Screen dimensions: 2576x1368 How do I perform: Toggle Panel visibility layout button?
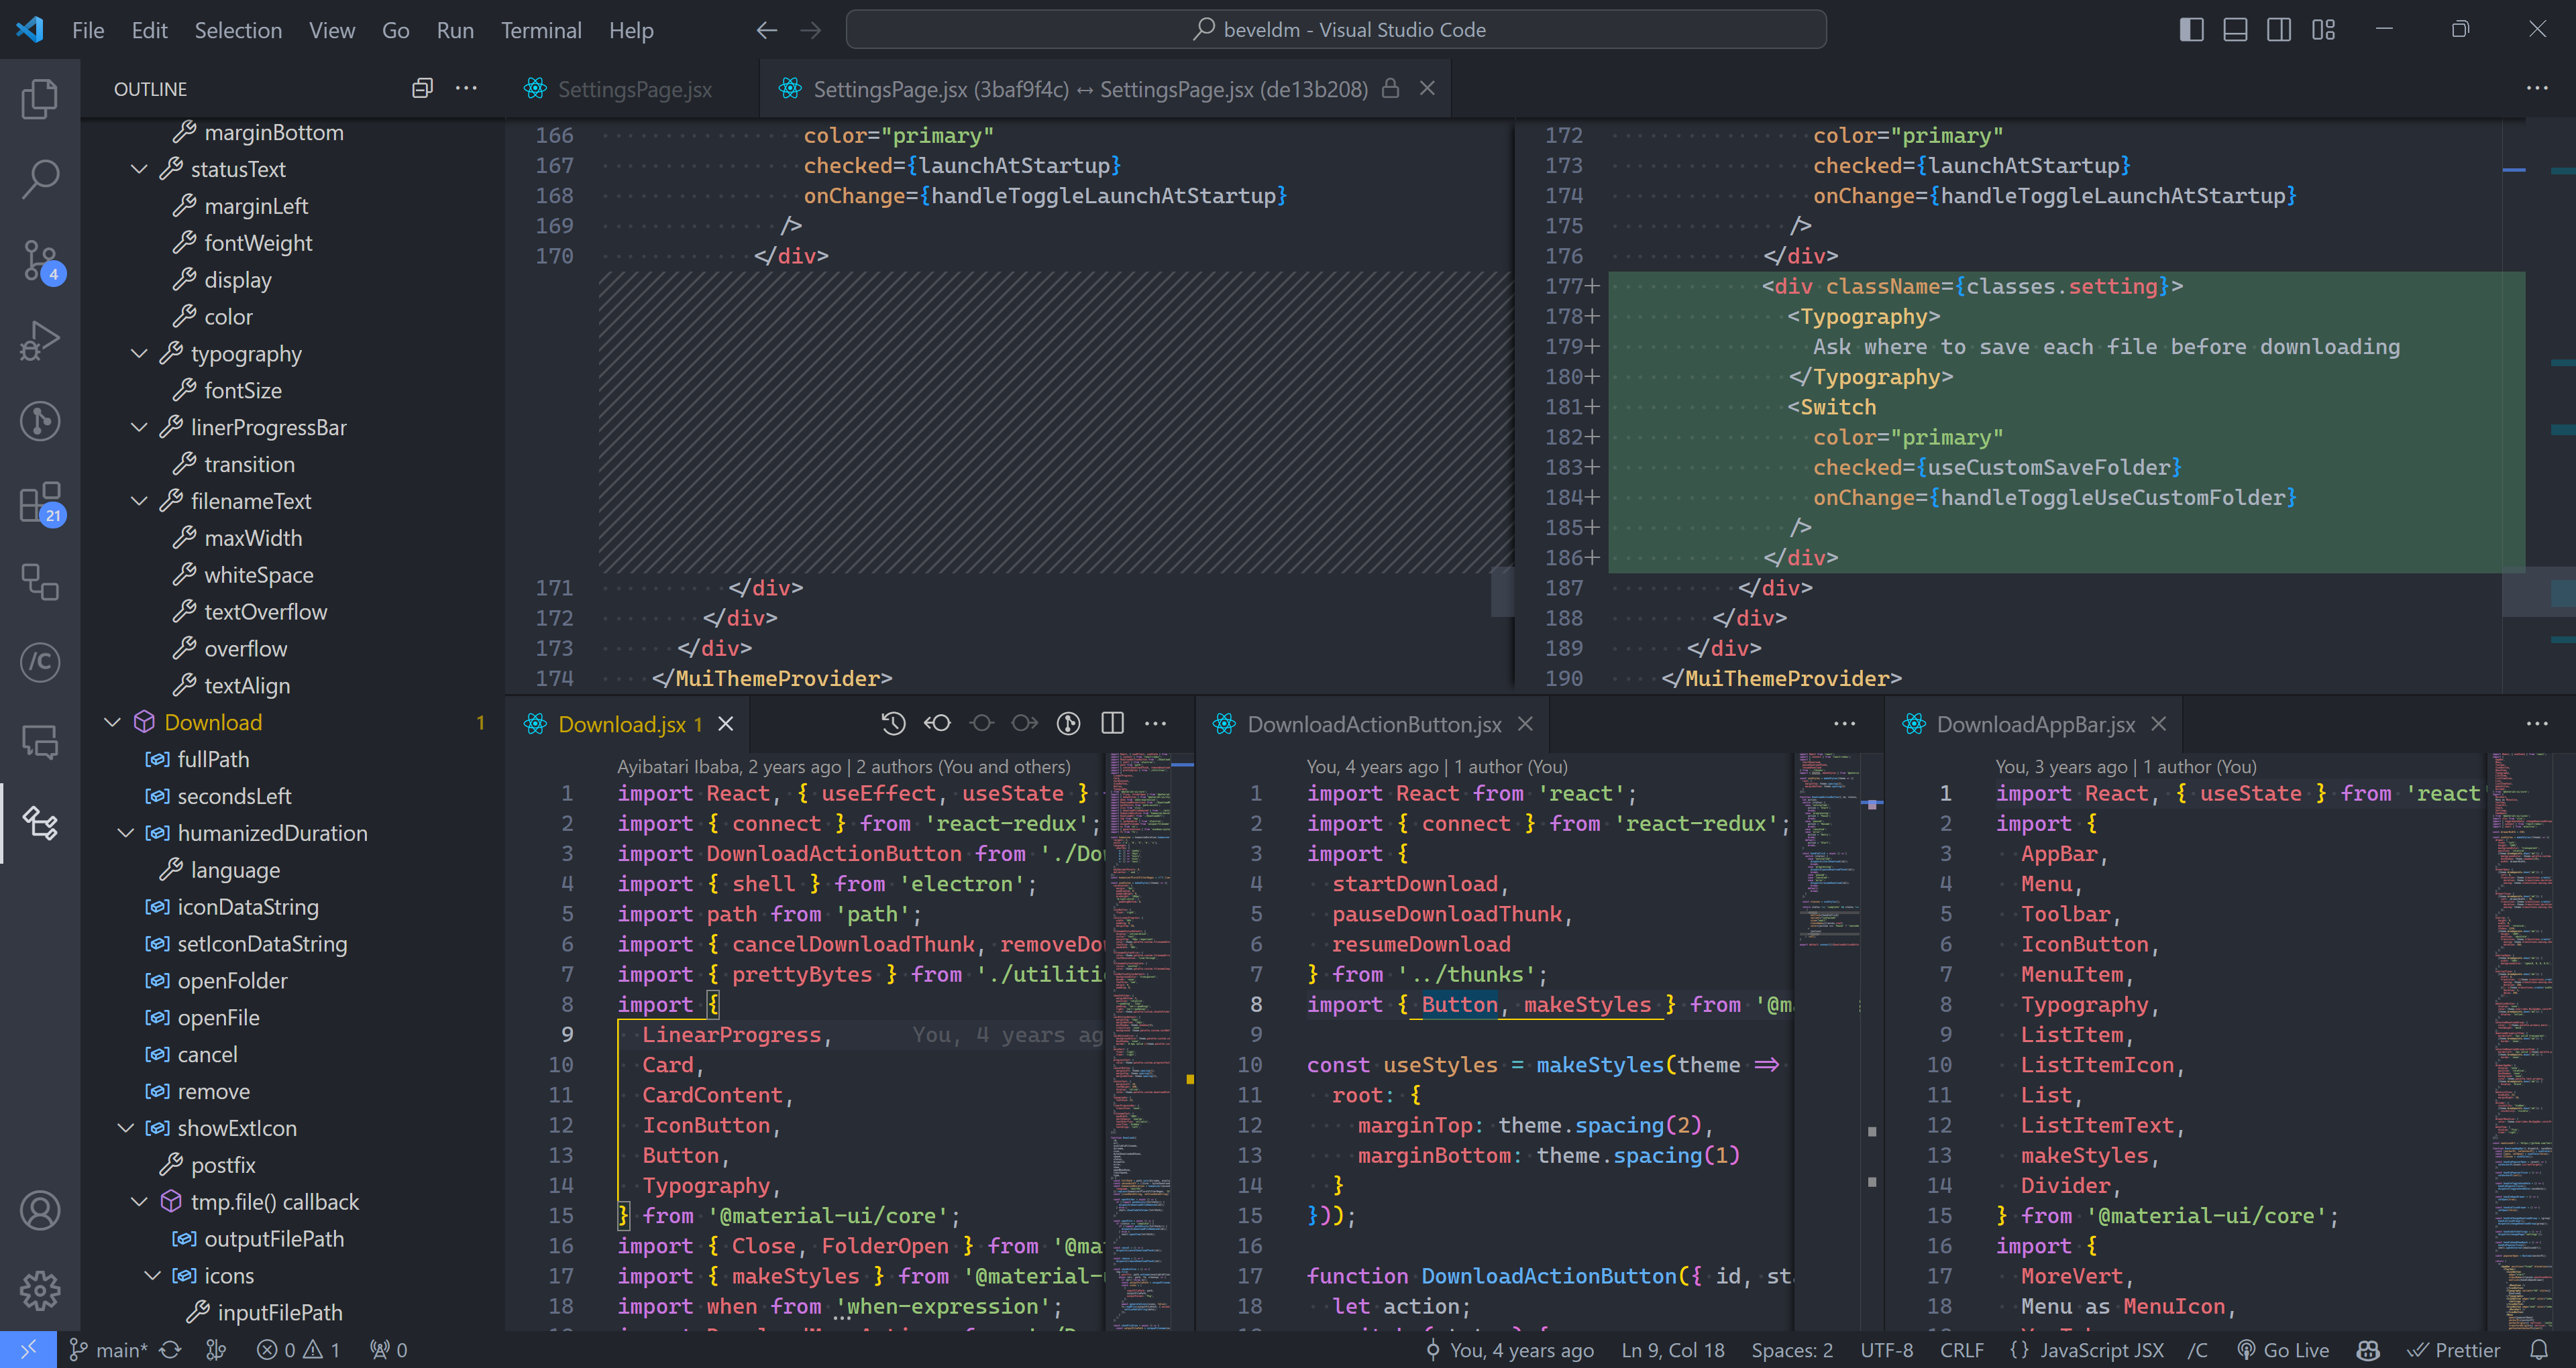tap(2235, 30)
